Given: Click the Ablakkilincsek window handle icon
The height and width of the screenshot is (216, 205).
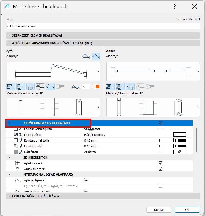Looking at the screenshot, I should 17,169.
